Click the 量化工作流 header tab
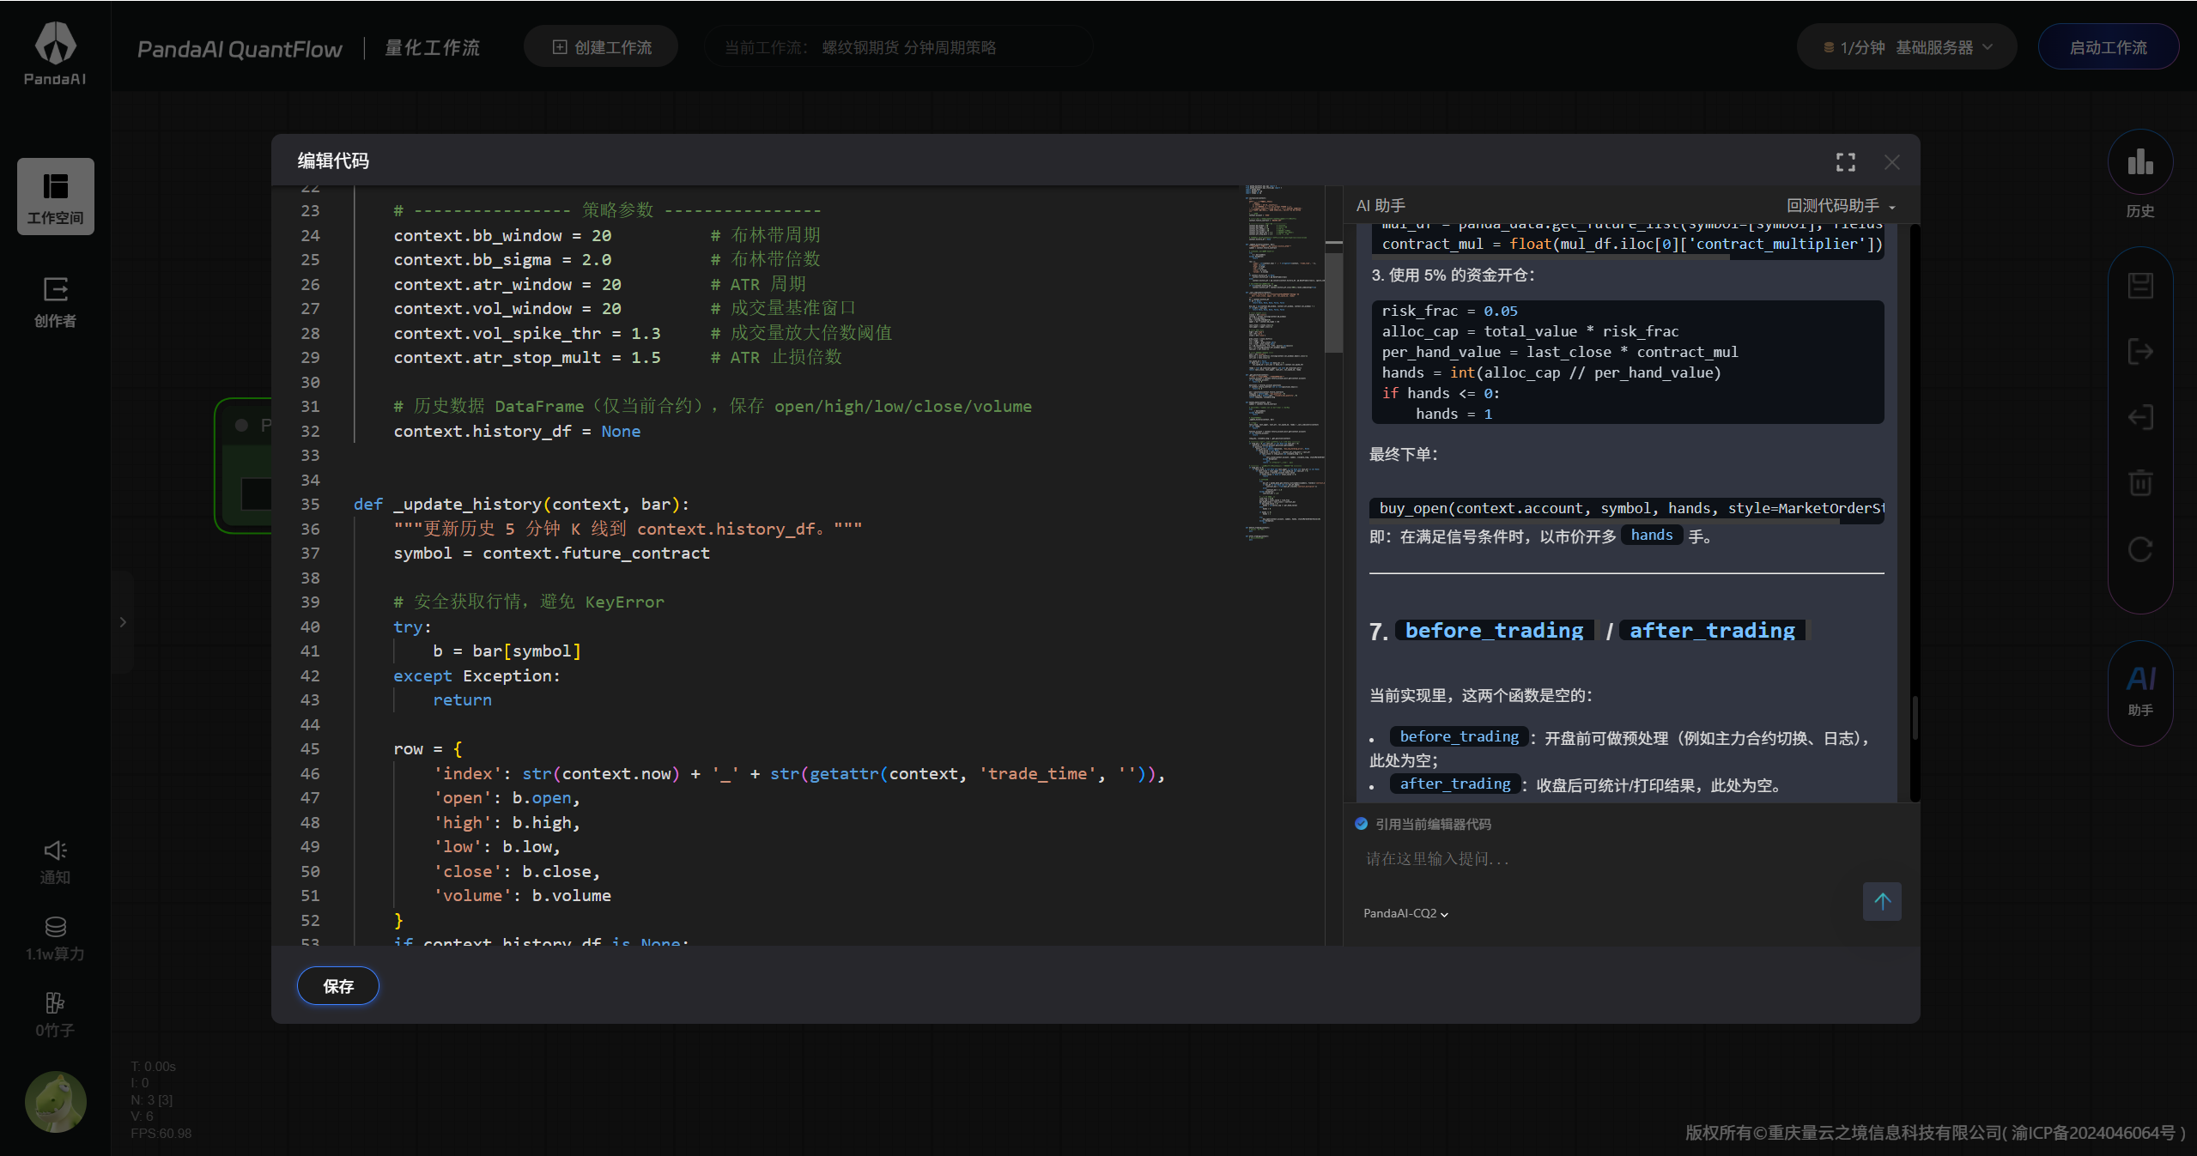The width and height of the screenshot is (2197, 1156). (432, 48)
